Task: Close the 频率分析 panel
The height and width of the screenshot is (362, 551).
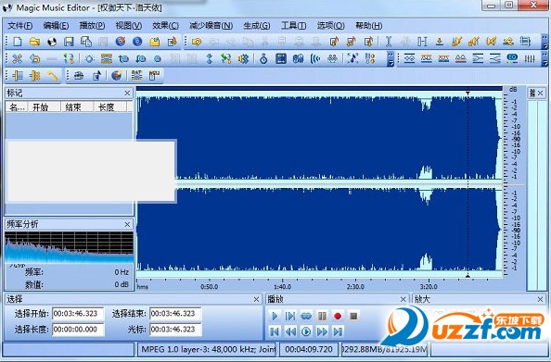Action: (x=127, y=224)
